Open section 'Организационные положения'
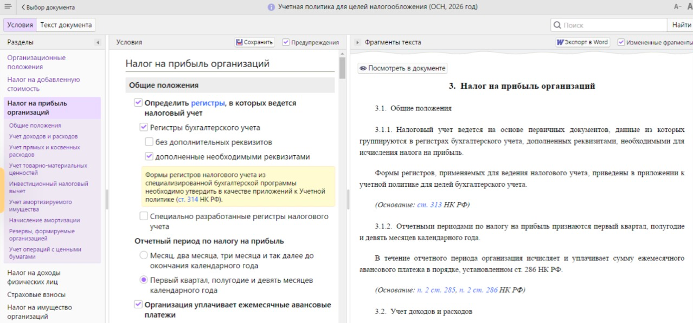 (x=36, y=62)
